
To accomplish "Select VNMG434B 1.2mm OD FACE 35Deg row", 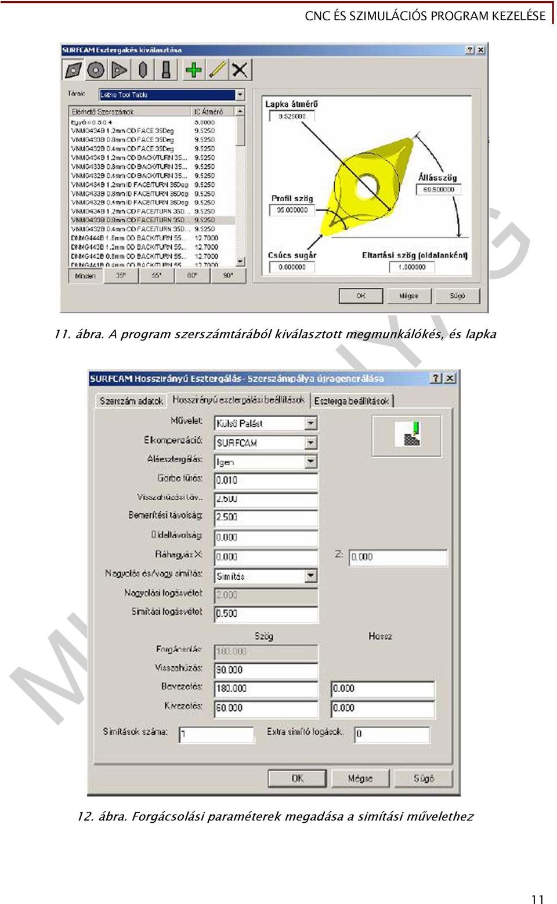I will [x=152, y=131].
